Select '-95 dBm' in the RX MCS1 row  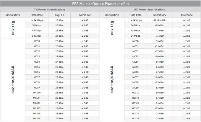pos(160,46)
